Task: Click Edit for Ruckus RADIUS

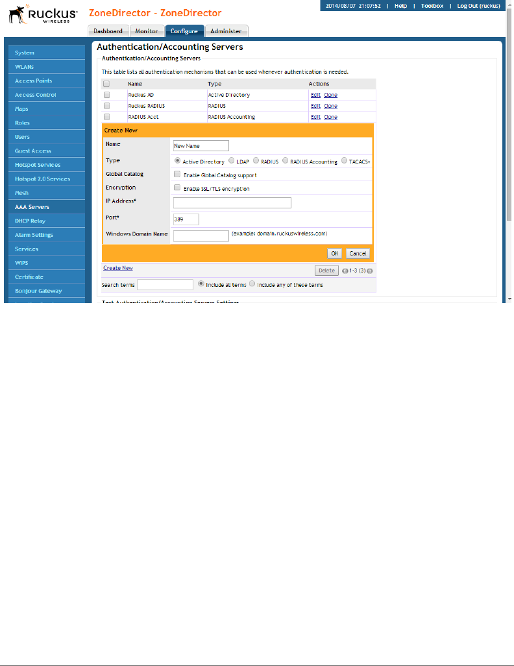Action: click(315, 106)
